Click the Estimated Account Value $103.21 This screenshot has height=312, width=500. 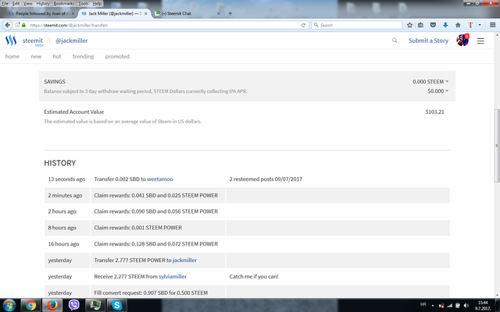434,112
